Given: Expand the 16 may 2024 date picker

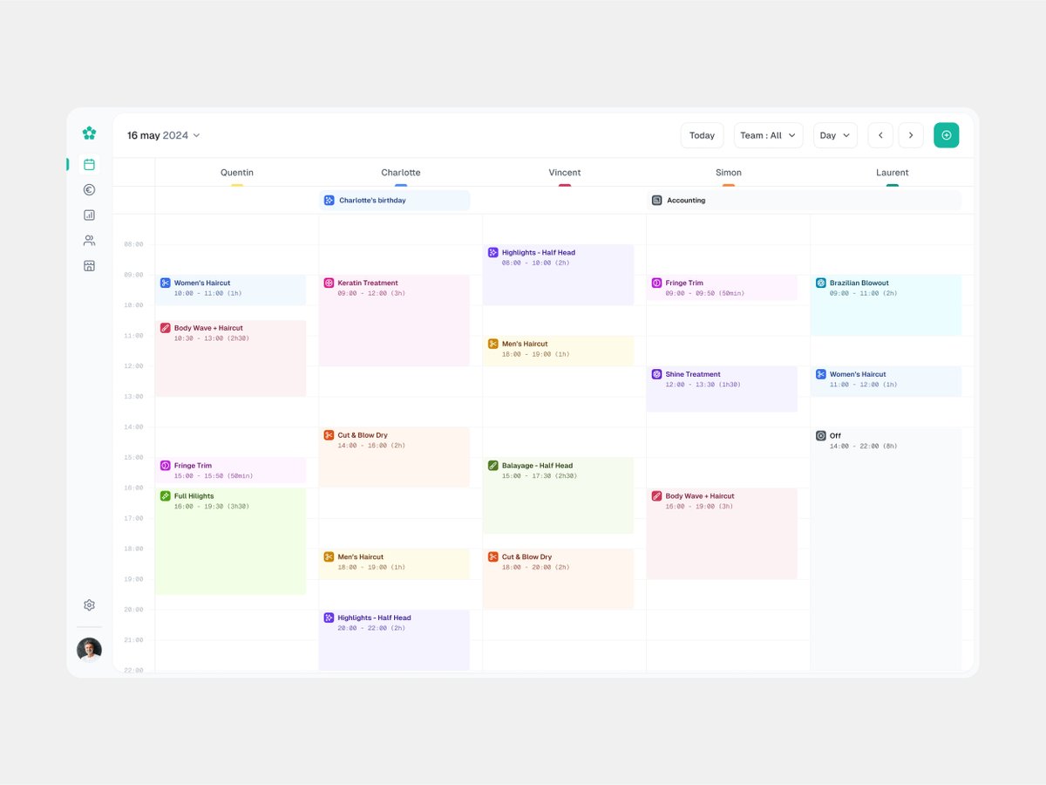Looking at the screenshot, I should tap(164, 135).
